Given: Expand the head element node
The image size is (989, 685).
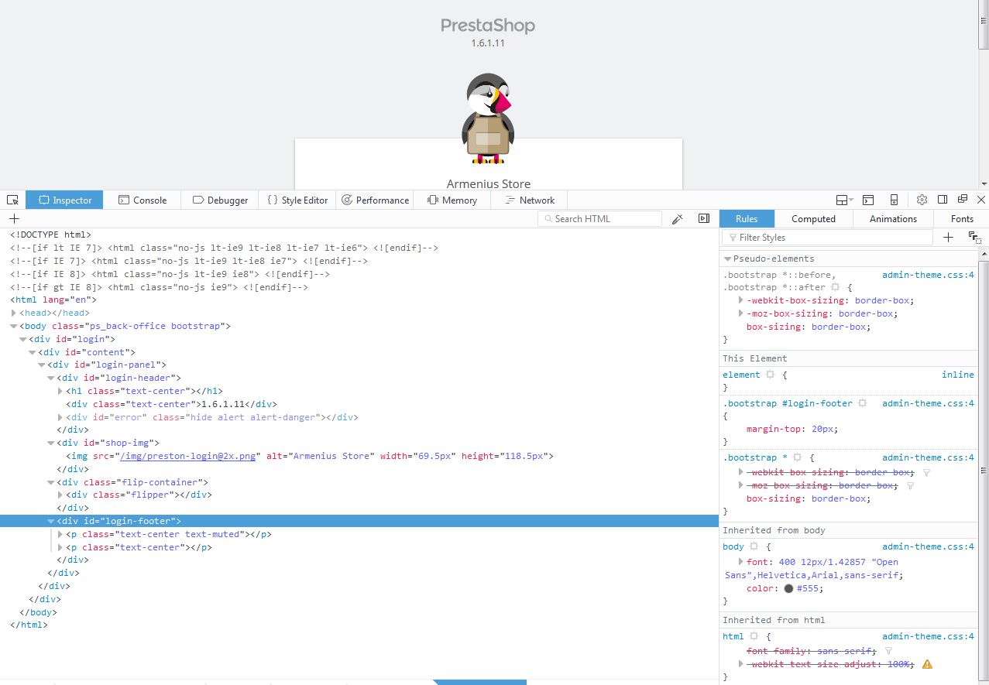Looking at the screenshot, I should (13, 313).
